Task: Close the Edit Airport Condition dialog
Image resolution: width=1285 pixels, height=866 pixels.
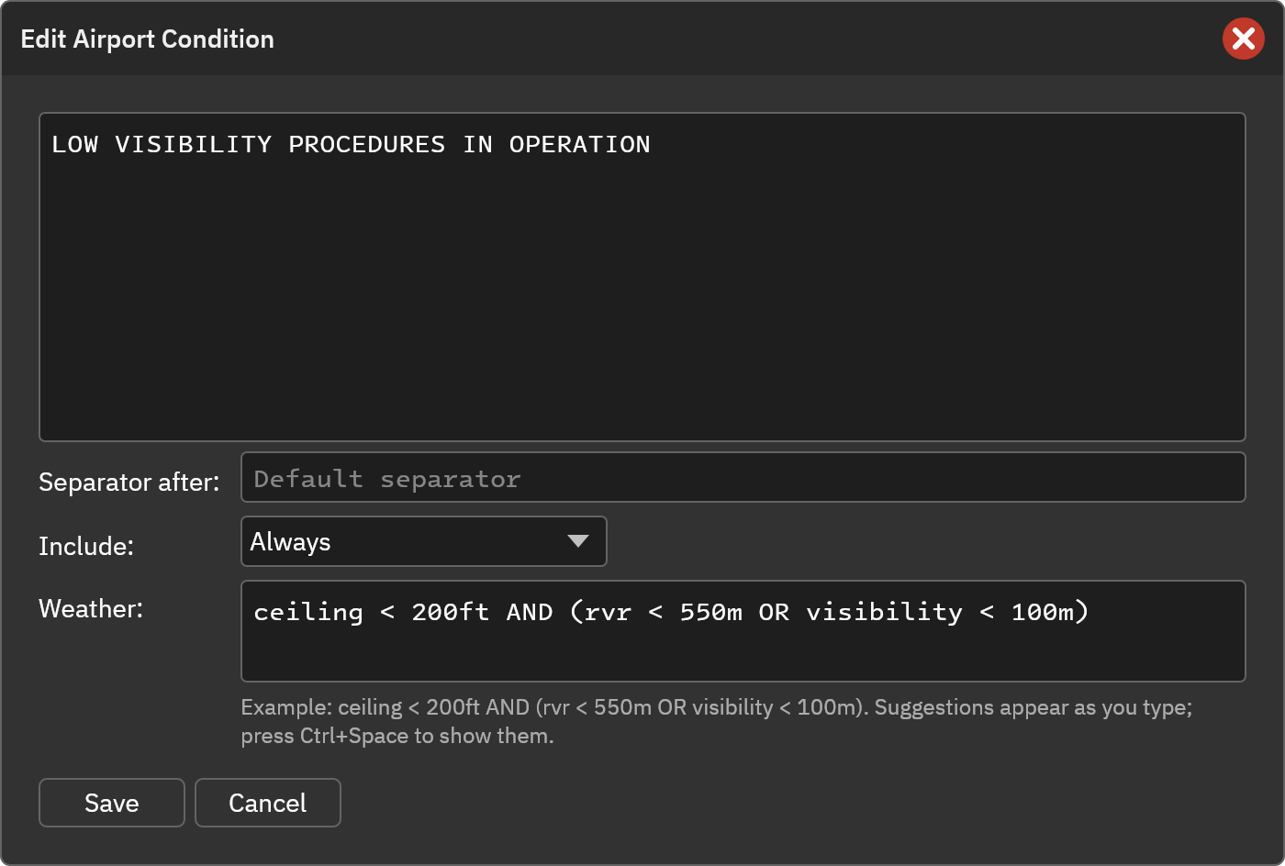Action: 1244,39
